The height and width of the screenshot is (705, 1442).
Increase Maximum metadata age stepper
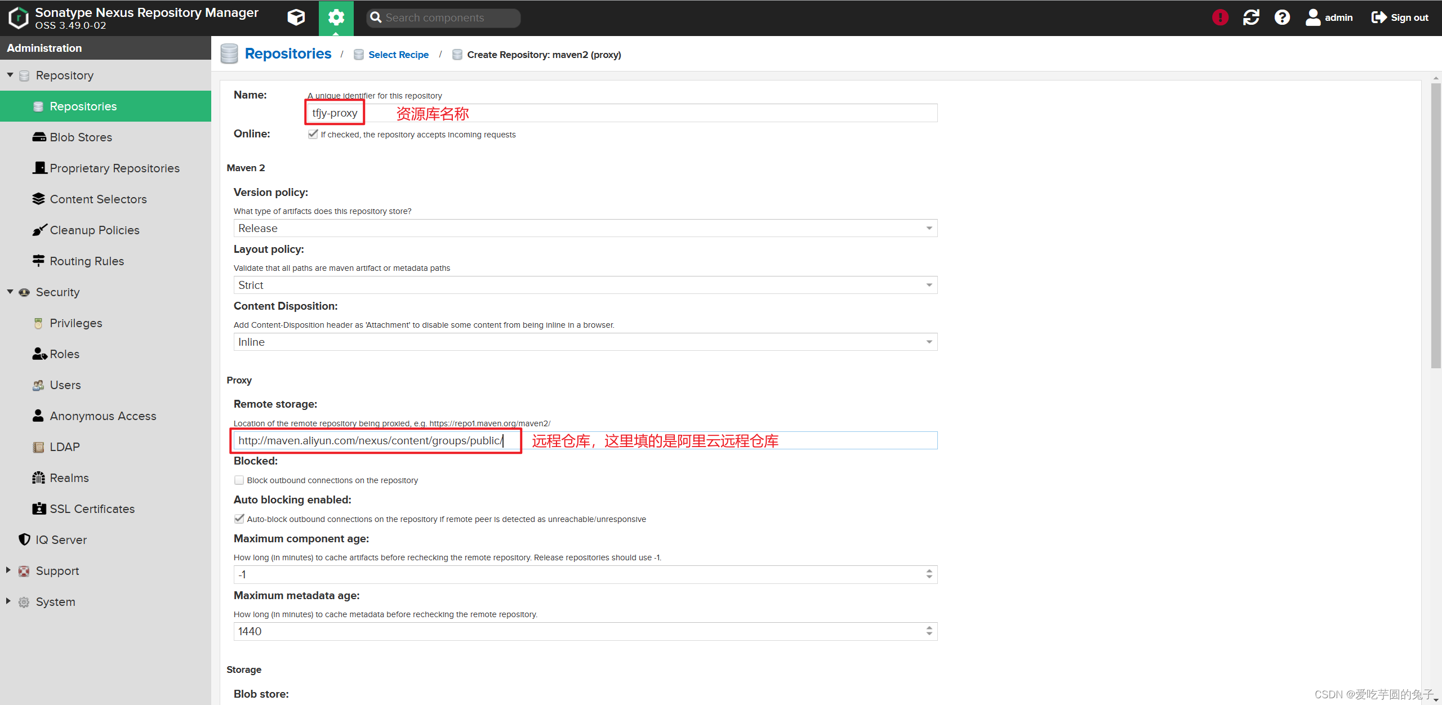coord(929,628)
